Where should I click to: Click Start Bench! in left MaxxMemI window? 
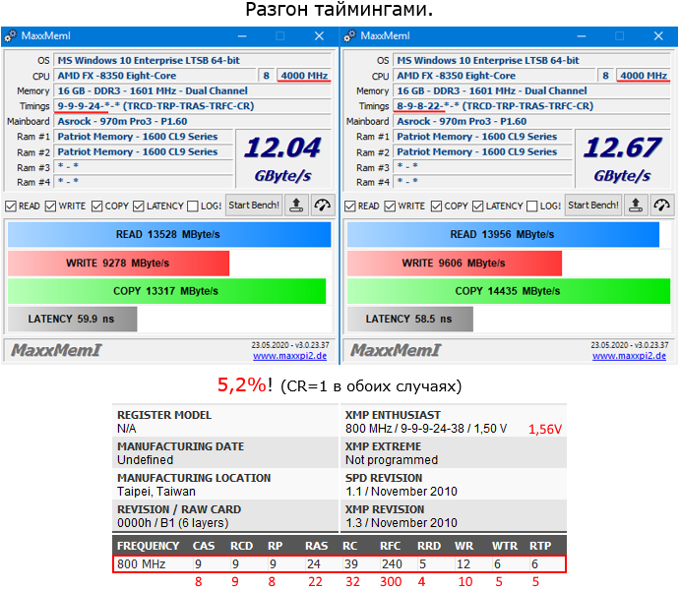pyautogui.click(x=254, y=206)
